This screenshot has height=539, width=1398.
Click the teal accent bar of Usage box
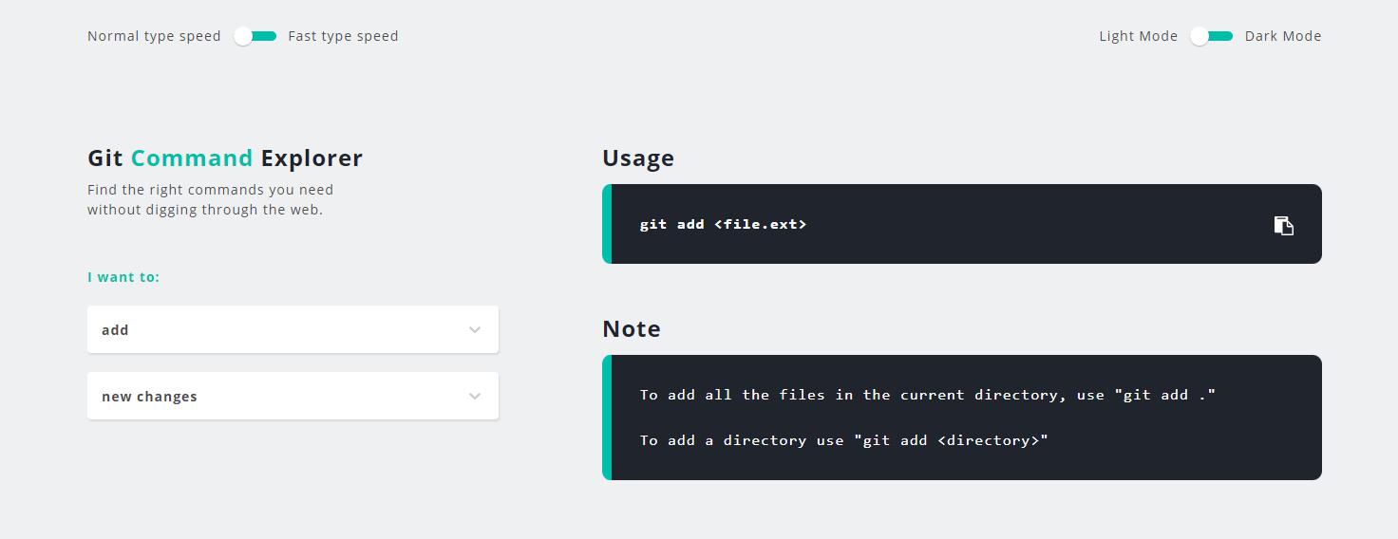607,224
